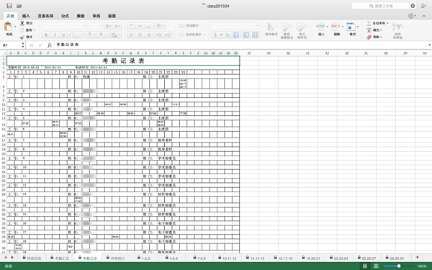Click the Sort and Filter icon
The height and width of the screenshot is (270, 432).
(x=397, y=27)
